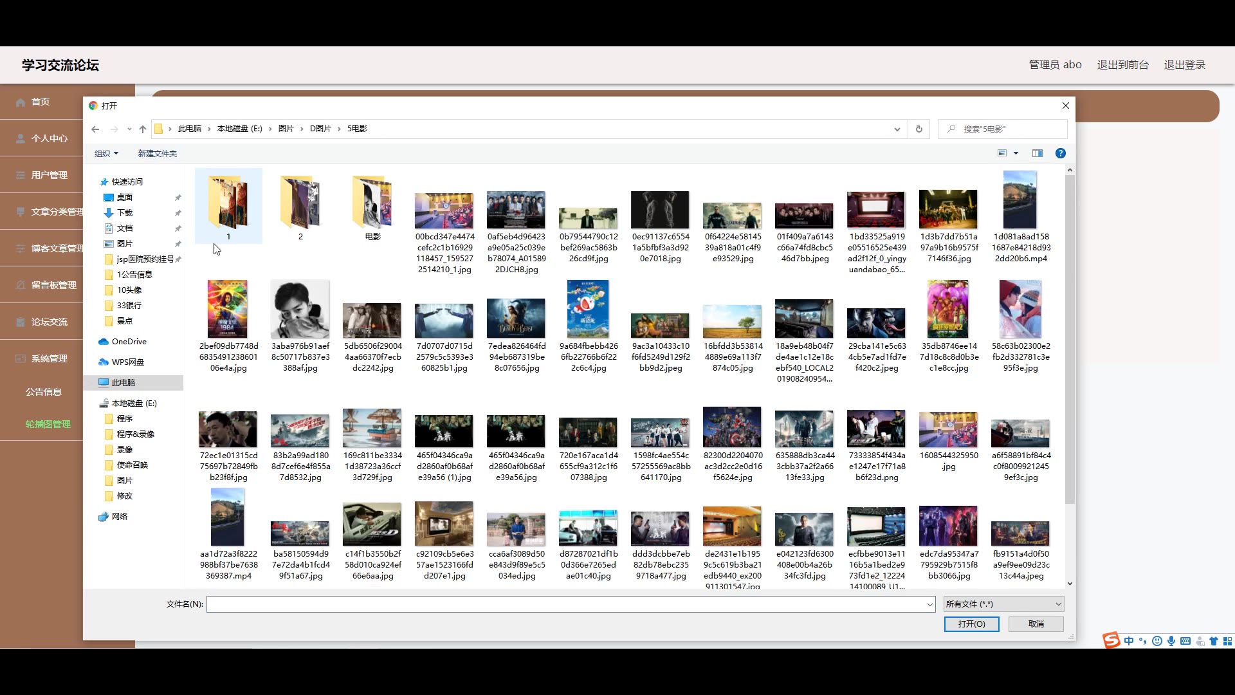Screen dimensions: 1235x695
Task: Select OneDrive in navigation pane
Action: pos(129,342)
